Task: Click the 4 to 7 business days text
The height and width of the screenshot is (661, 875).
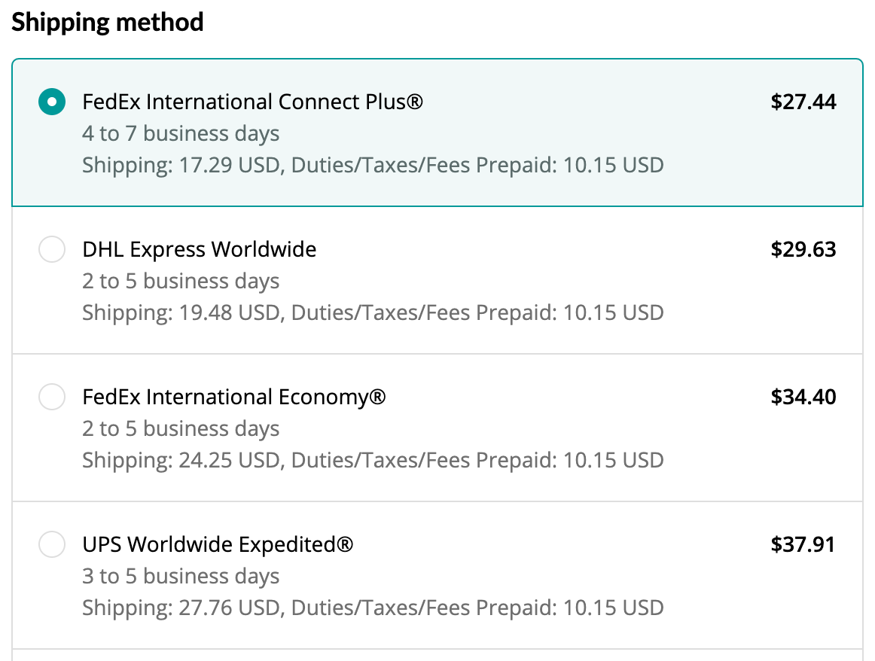Action: pyautogui.click(x=181, y=134)
